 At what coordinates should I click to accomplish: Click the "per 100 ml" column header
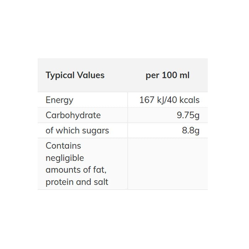pos(168,75)
